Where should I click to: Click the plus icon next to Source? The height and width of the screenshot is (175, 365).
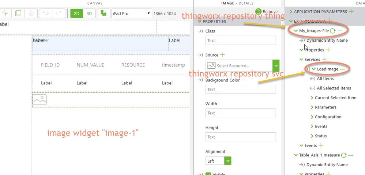(222, 55)
